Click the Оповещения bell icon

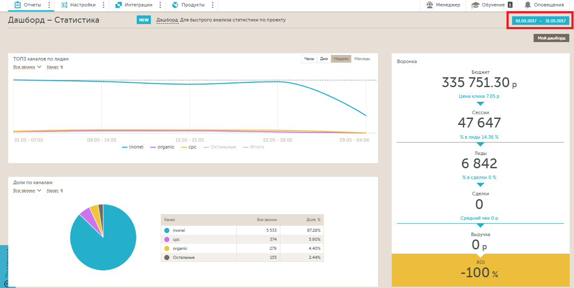pos(528,5)
